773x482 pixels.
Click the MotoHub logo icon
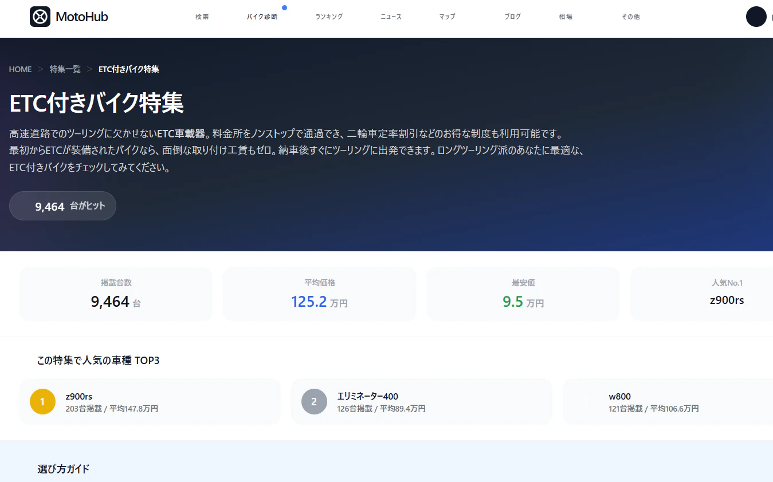tap(40, 17)
